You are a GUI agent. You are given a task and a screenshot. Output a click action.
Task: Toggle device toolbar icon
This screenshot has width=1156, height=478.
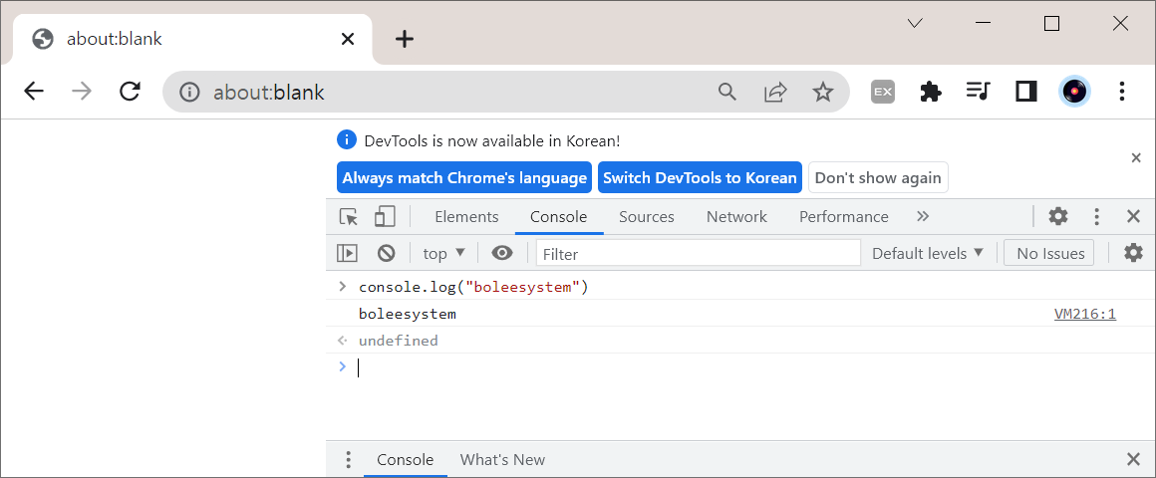tap(384, 216)
